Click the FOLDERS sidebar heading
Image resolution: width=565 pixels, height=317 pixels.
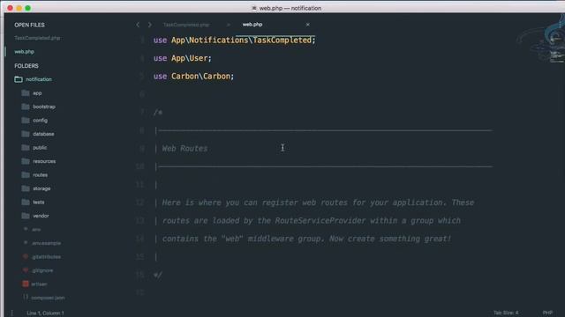pyautogui.click(x=26, y=66)
